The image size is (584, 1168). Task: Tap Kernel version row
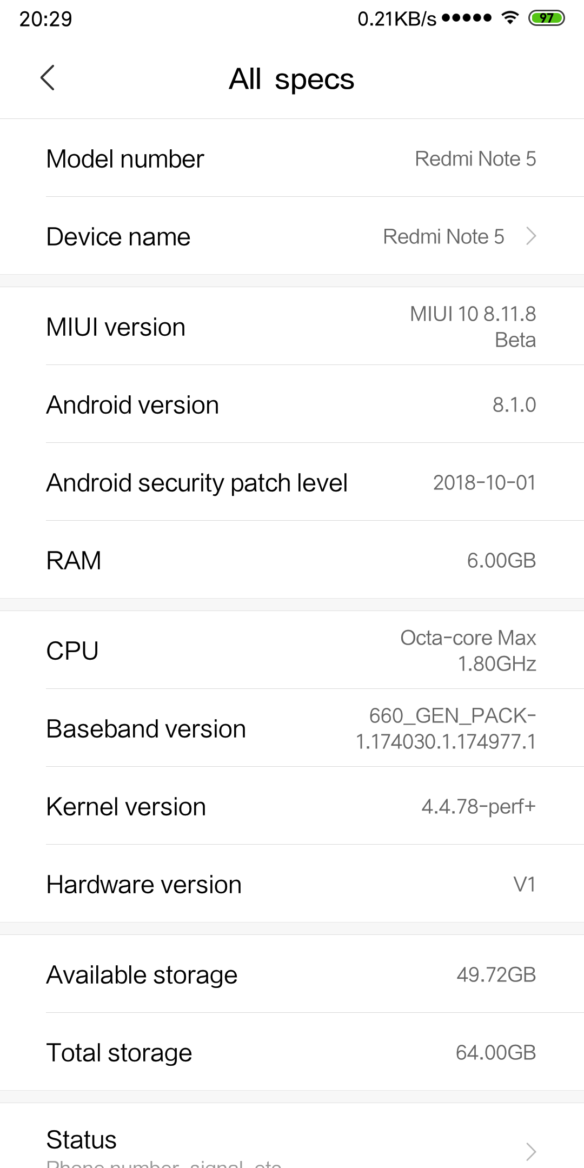[x=292, y=806]
